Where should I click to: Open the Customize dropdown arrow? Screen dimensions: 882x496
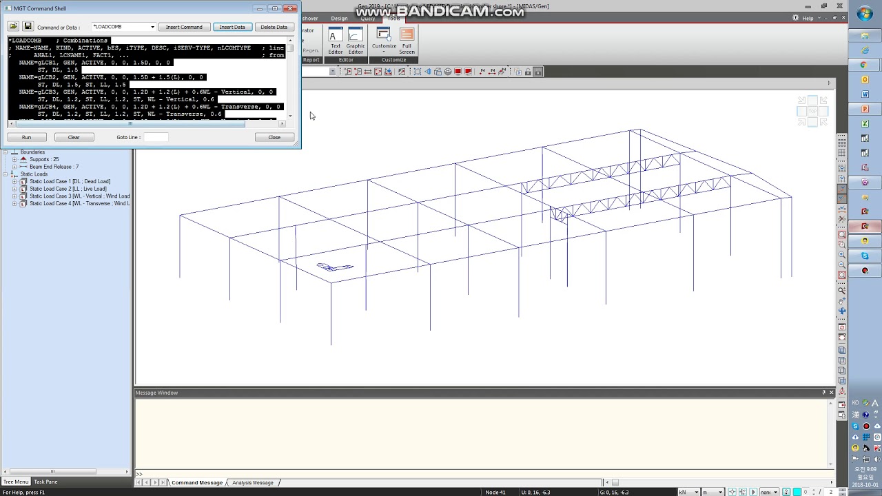pyautogui.click(x=384, y=52)
